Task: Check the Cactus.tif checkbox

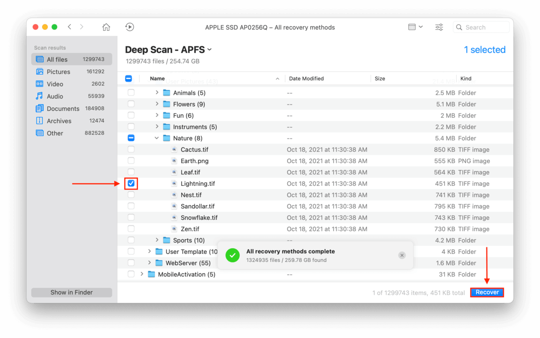Action: coord(131,149)
